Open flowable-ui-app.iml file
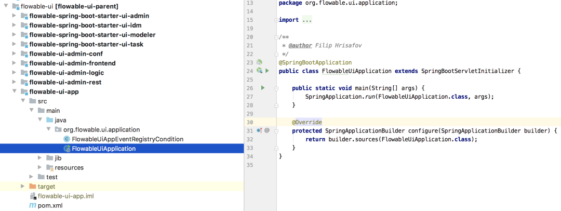 coord(66,196)
